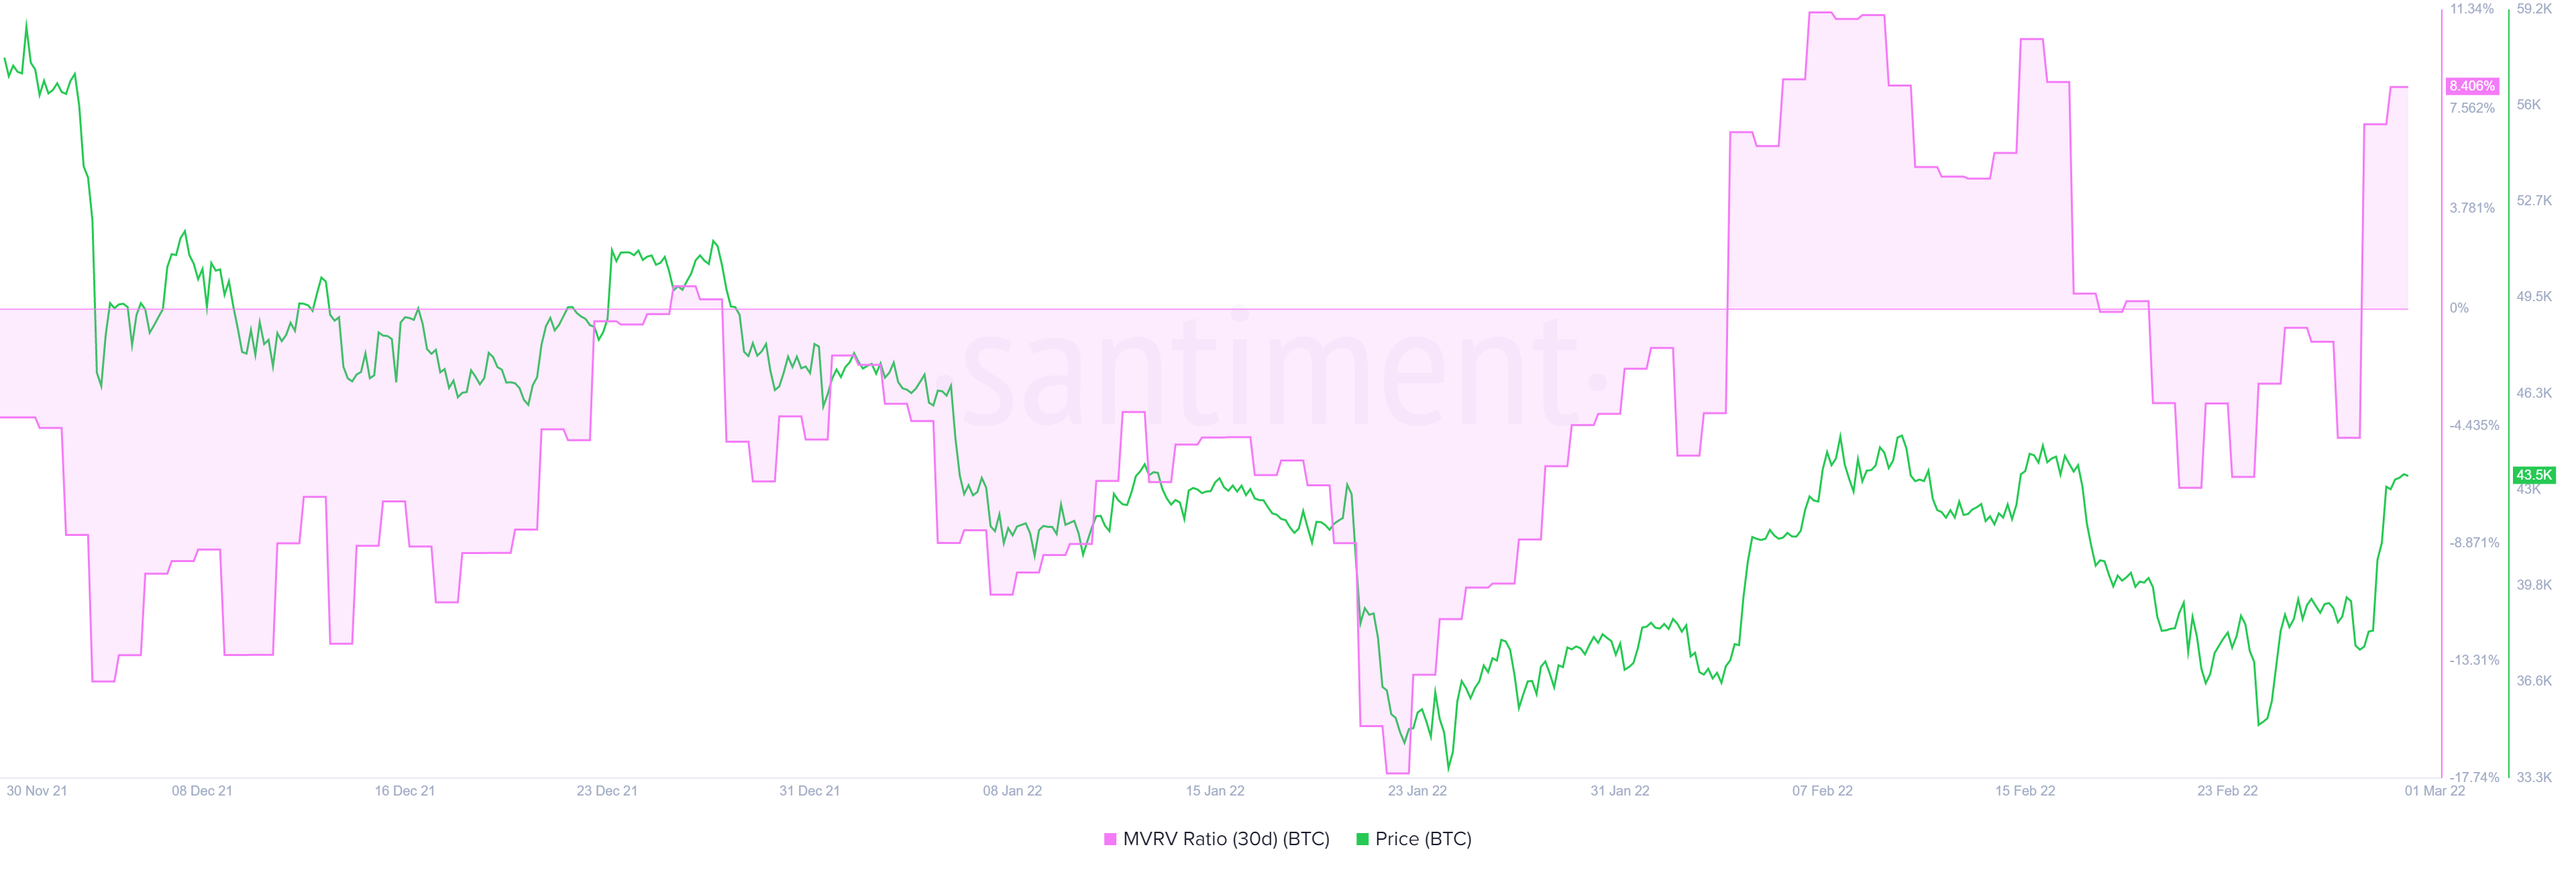This screenshot has height=872, width=2576.
Task: Click the green Price (BTC) legend swatch
Action: pos(1361,839)
